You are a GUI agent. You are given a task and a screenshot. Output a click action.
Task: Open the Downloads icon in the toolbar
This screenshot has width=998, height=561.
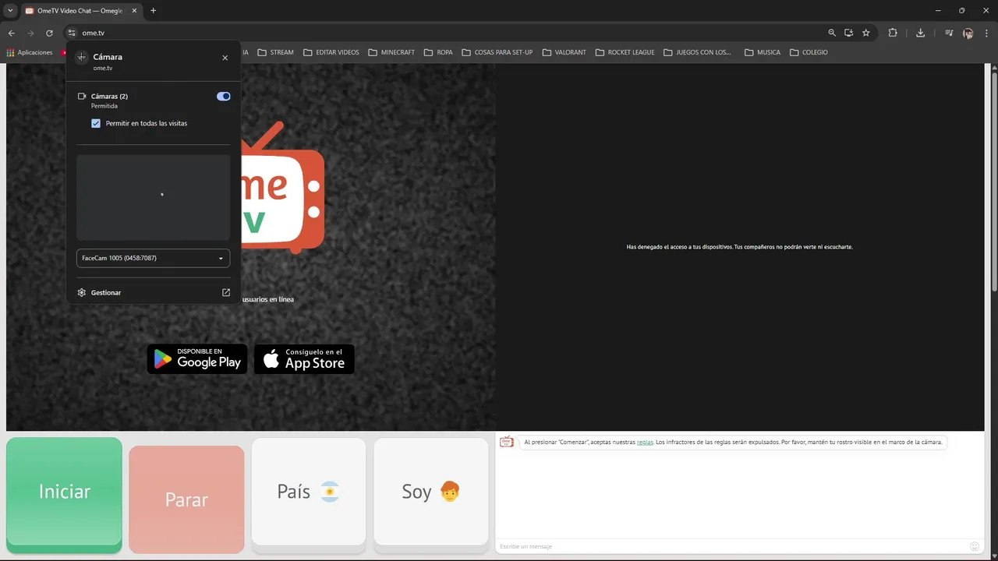point(921,33)
